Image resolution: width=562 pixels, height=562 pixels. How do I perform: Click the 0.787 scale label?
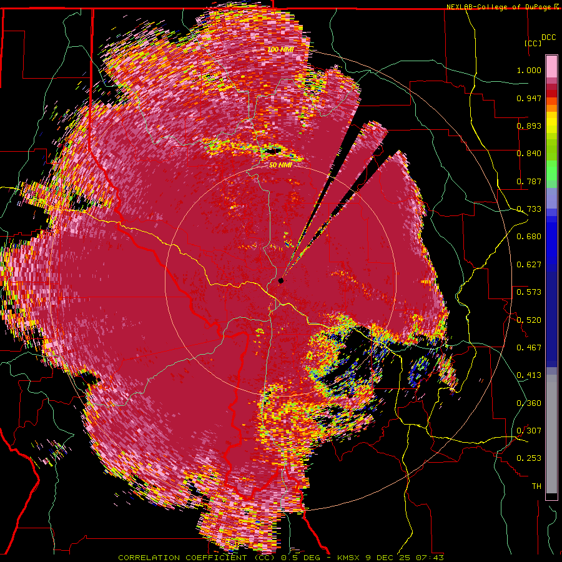tap(529, 181)
